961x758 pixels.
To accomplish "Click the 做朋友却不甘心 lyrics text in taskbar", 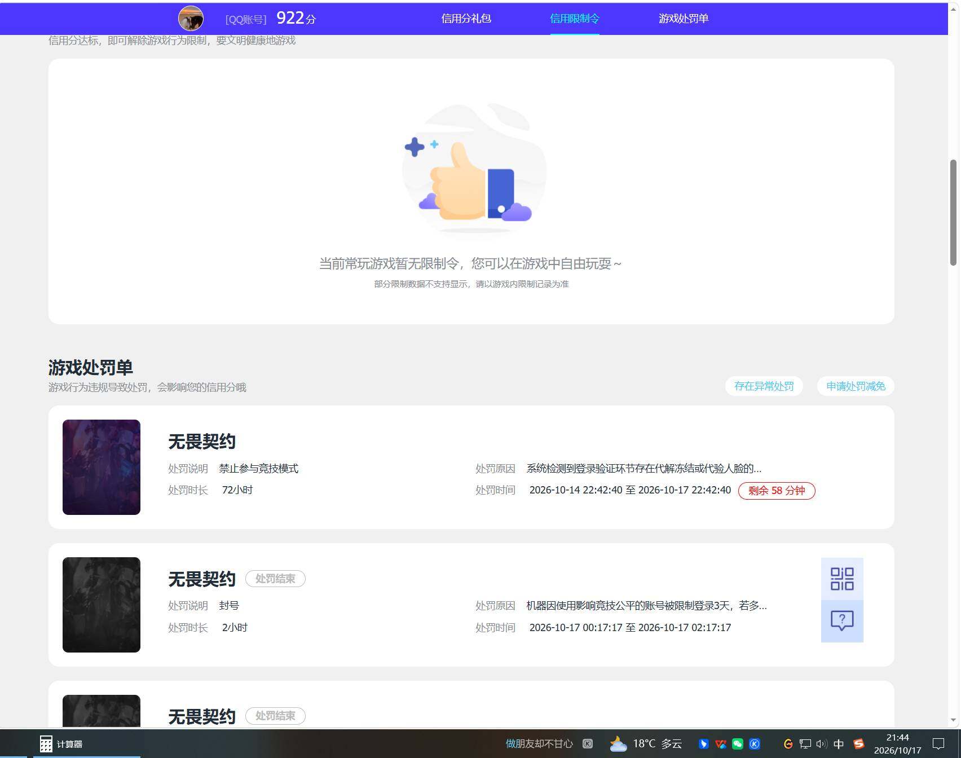I will click(539, 744).
